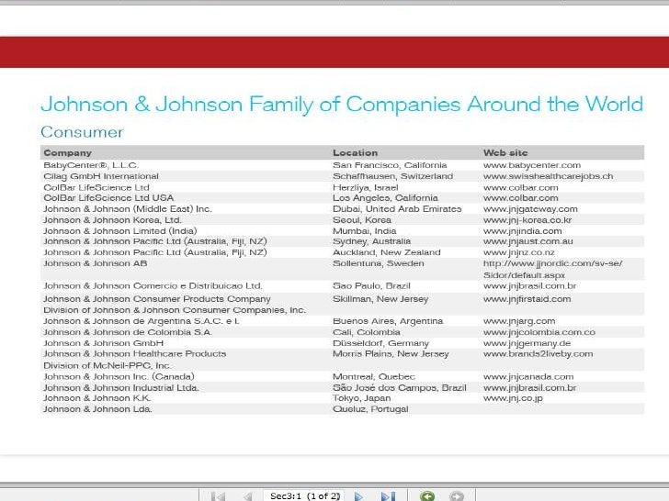The image size is (669, 501).
Task: Click Queluz, Portugal location
Action: pos(370,409)
